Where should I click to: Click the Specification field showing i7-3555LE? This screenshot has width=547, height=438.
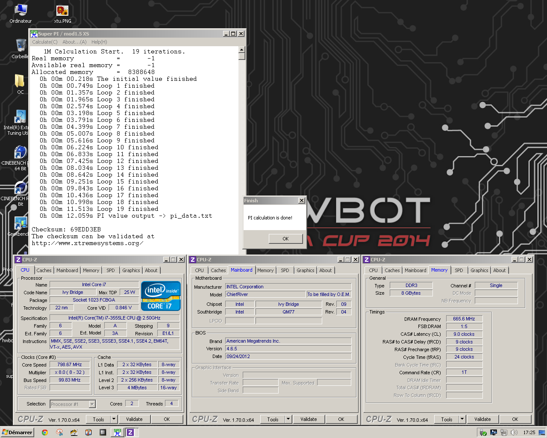(115, 318)
